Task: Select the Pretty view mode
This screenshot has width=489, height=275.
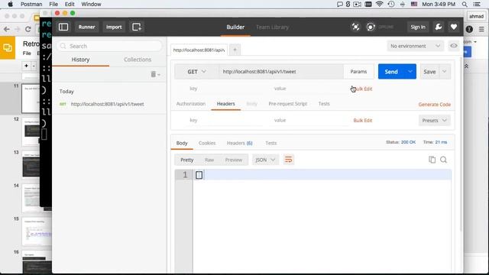Action: pos(187,160)
